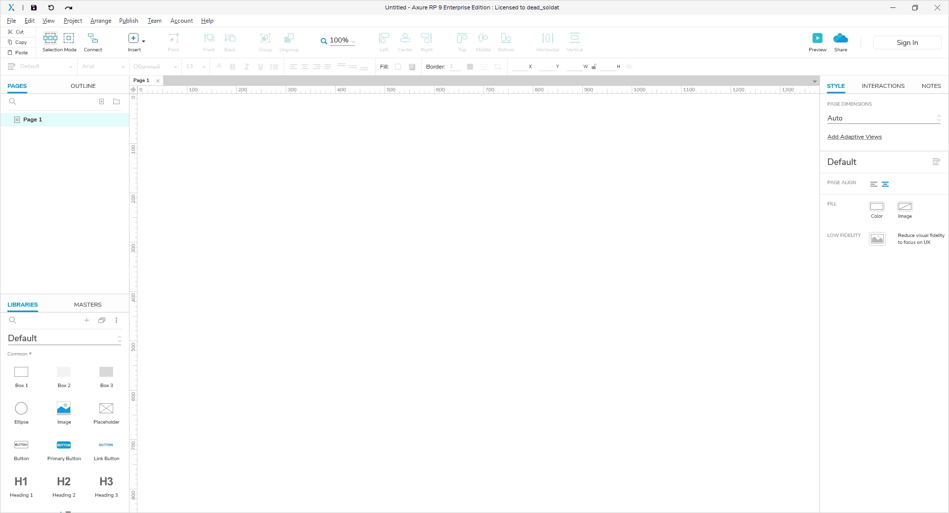Click the Insert tool icon

pos(133,38)
